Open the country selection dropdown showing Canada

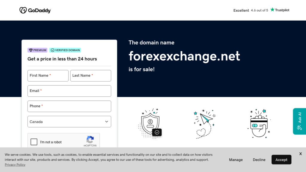[69, 122]
